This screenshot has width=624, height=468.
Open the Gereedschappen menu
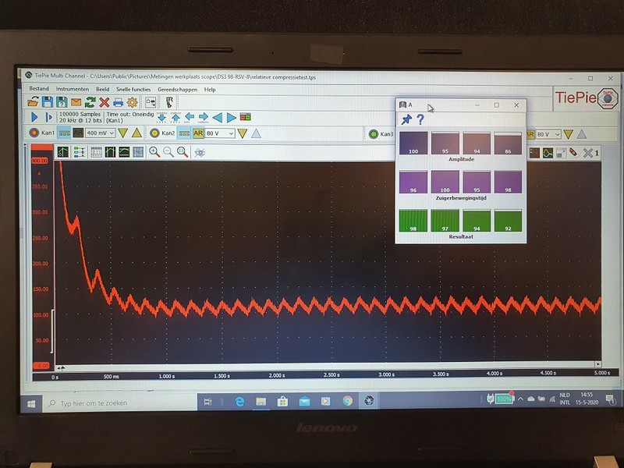pos(178,90)
